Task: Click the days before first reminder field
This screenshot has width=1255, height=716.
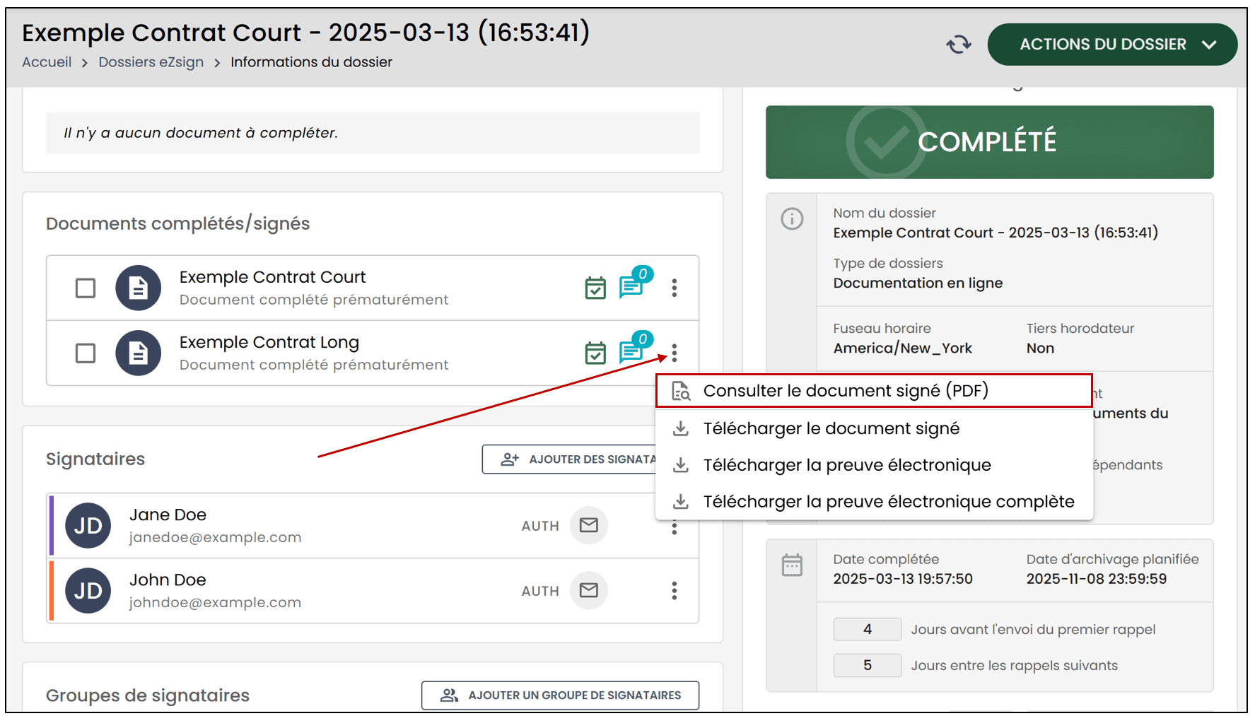Action: tap(867, 629)
